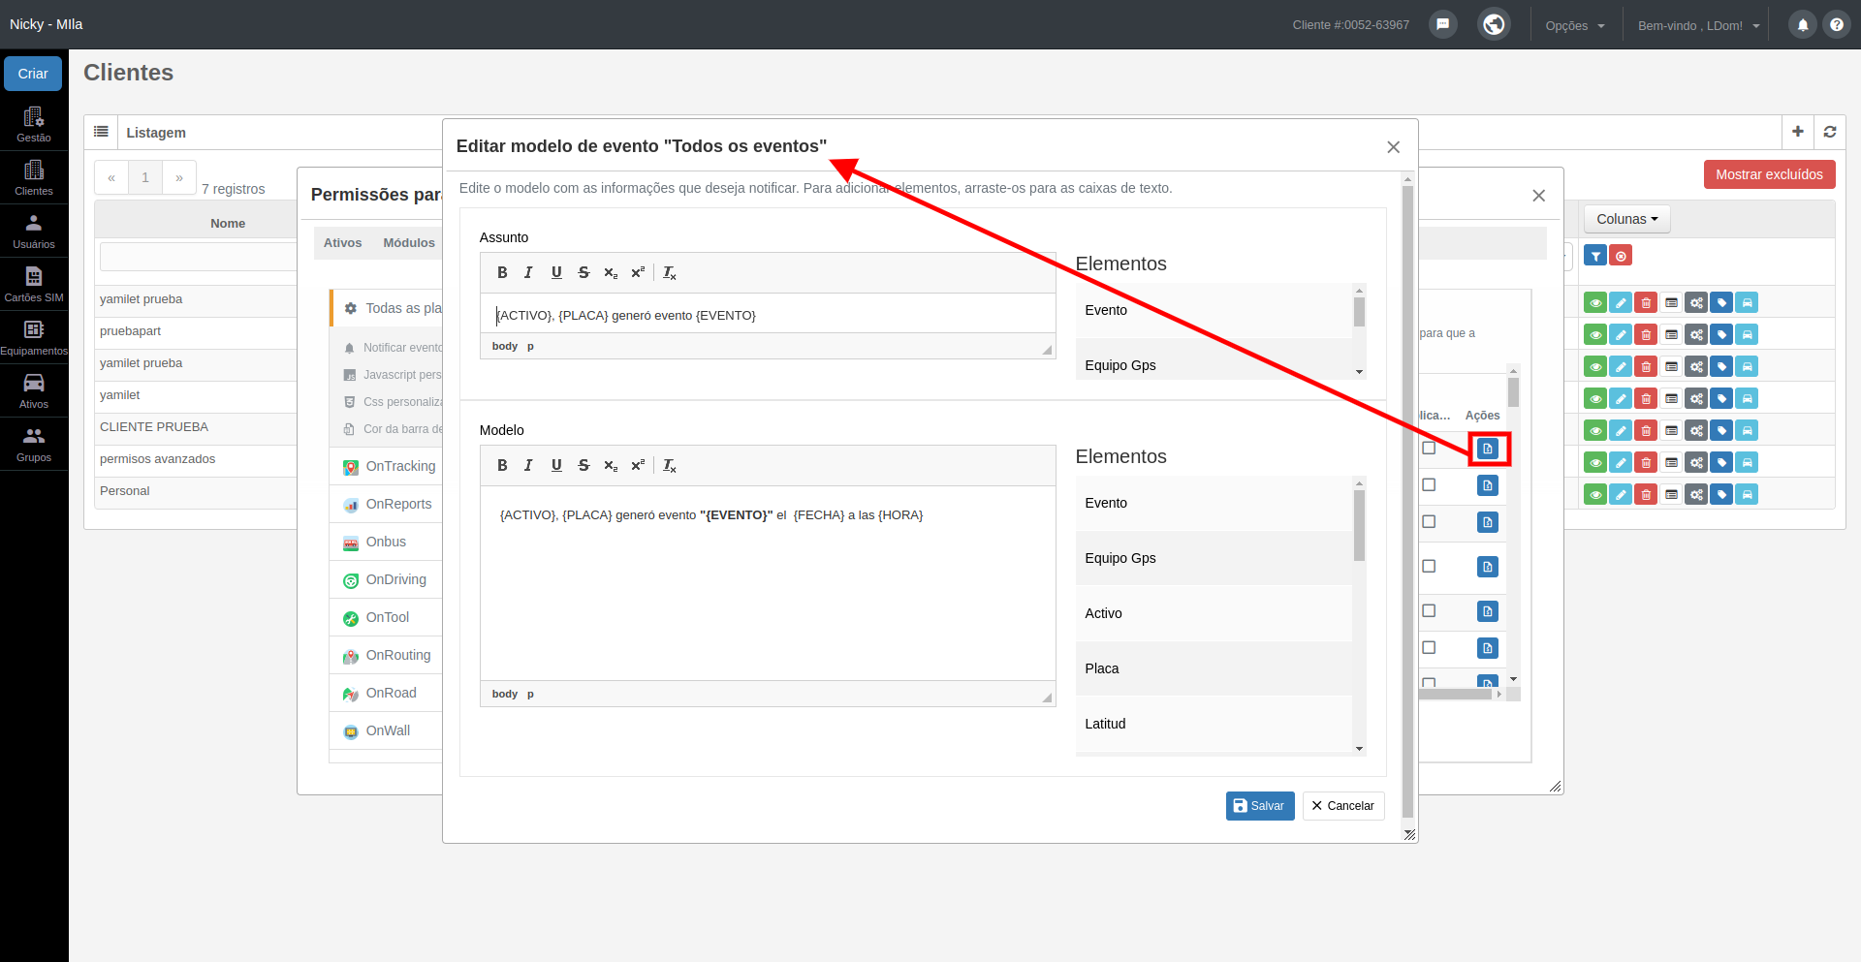This screenshot has width=1861, height=962.
Task: Open the Usuários sidebar section
Action: [34, 232]
